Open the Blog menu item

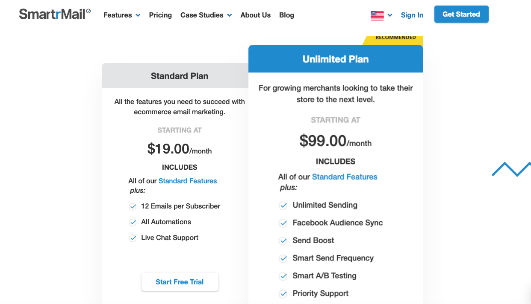click(286, 15)
